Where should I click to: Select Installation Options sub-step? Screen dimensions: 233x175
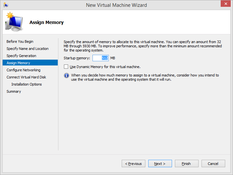(x=27, y=84)
